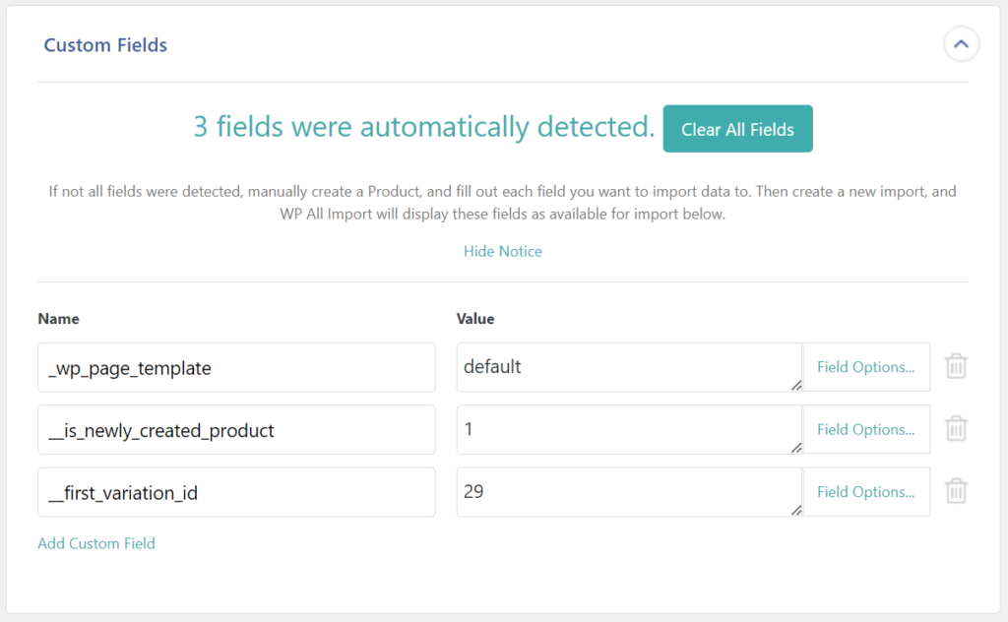
Task: Click the Hide Notice link
Action: coord(503,251)
